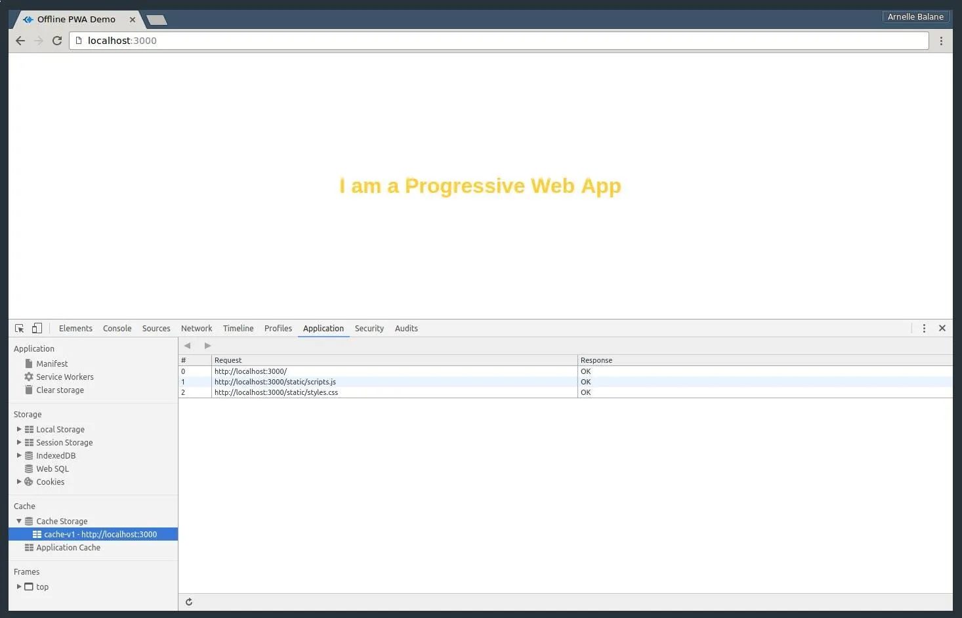Open Clear storage view
This screenshot has height=618, width=962.
(60, 390)
